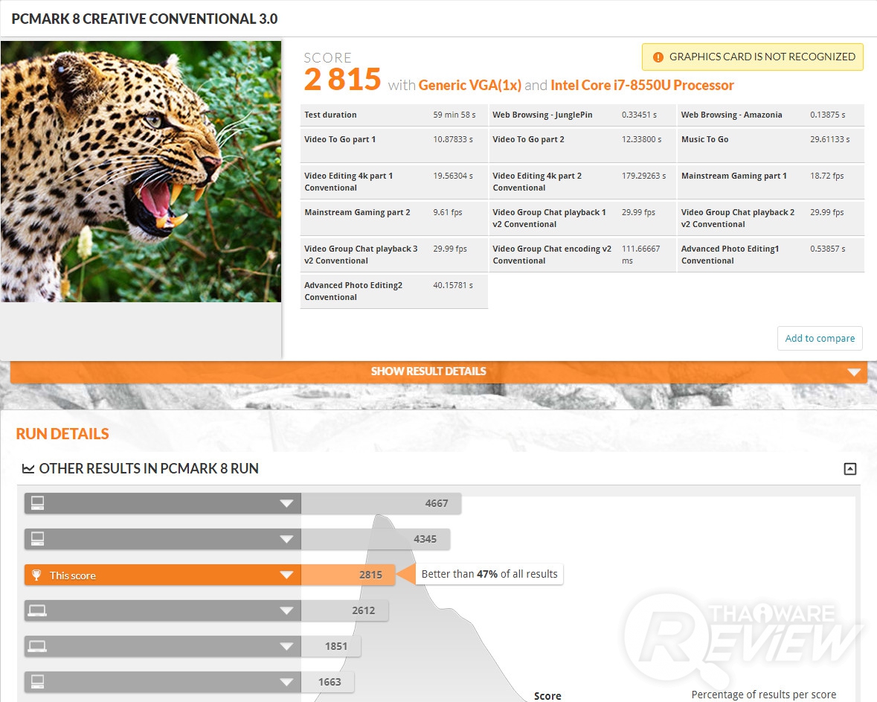
Task: Click Video Editing 4k part 1 Conventional label
Action: pos(348,182)
